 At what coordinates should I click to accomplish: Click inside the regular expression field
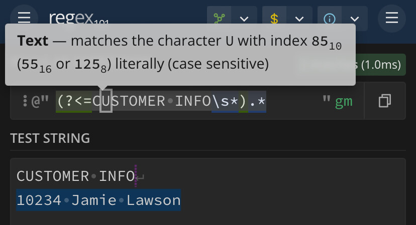[187, 101]
